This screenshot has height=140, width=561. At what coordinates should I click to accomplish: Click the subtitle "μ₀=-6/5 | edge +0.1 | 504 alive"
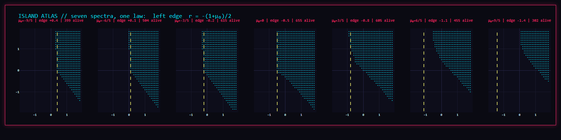(x=129, y=21)
